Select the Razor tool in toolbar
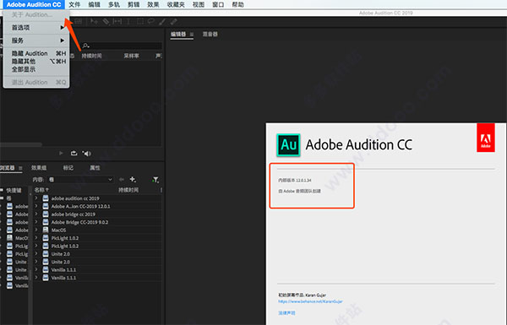The height and width of the screenshot is (325, 507). point(106,22)
